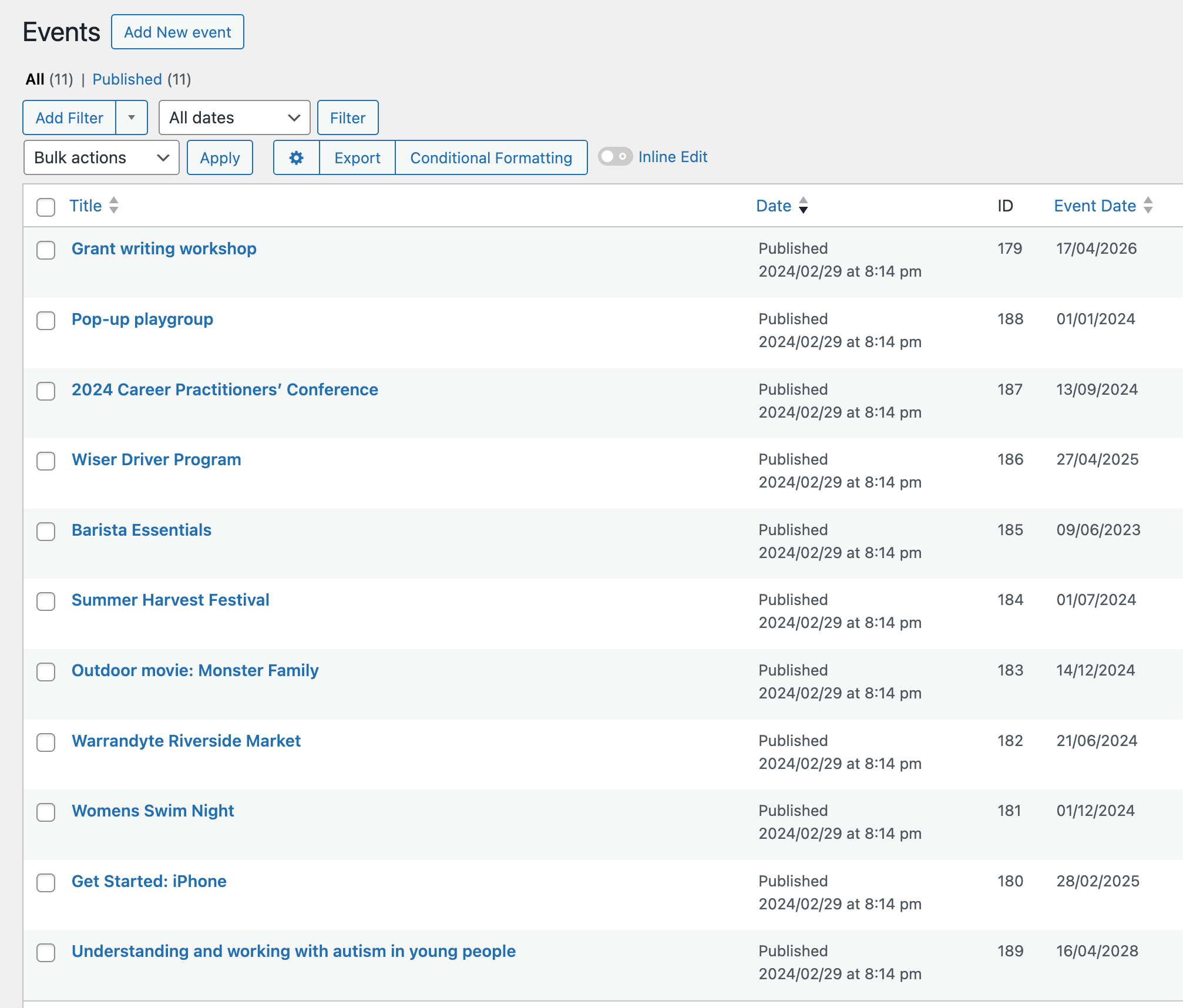
Task: Open the gear settings icon
Action: coord(296,157)
